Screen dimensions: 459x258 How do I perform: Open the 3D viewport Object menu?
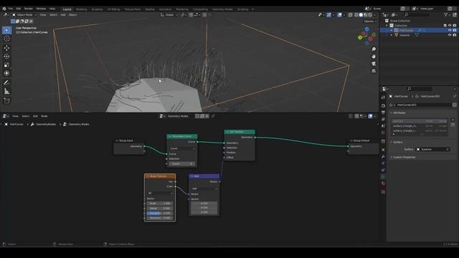72,14
